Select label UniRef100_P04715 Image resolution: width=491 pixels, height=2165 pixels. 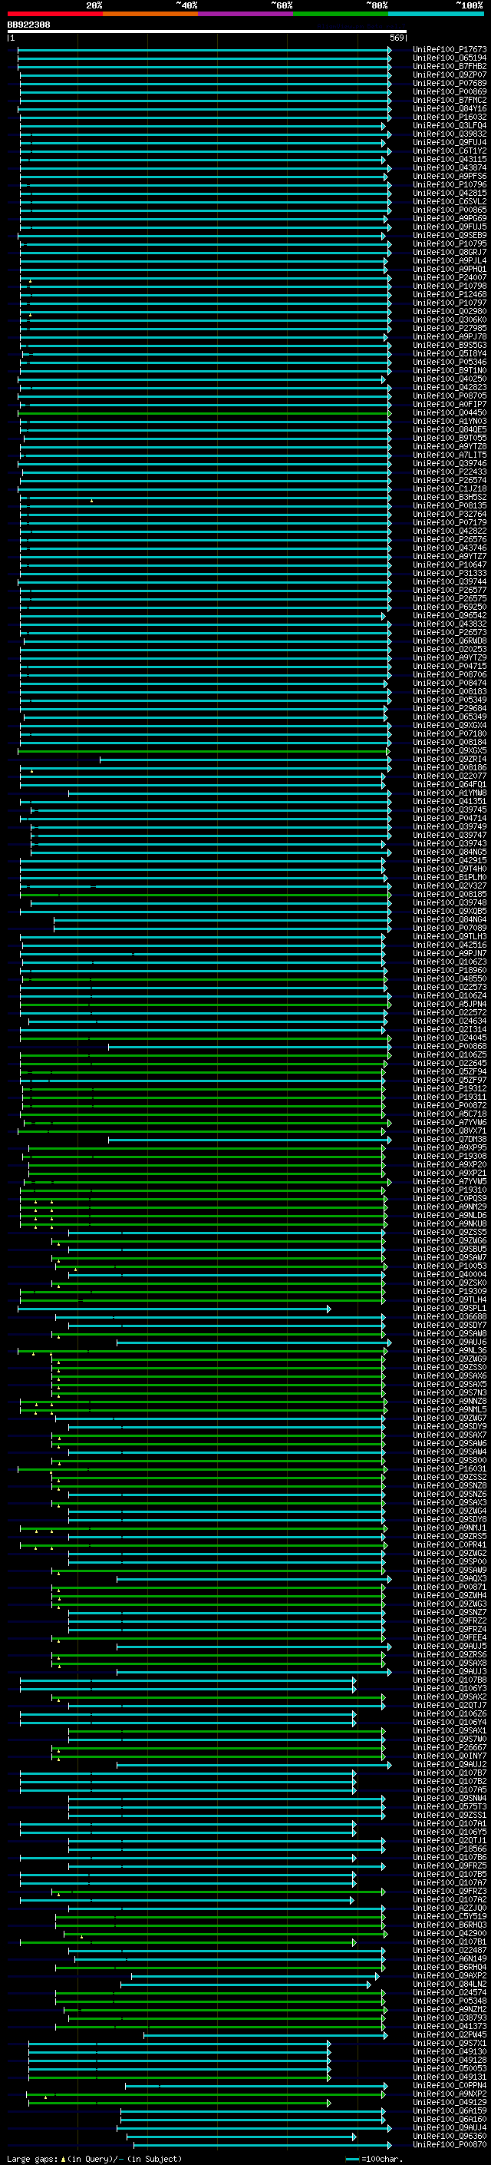click(450, 666)
